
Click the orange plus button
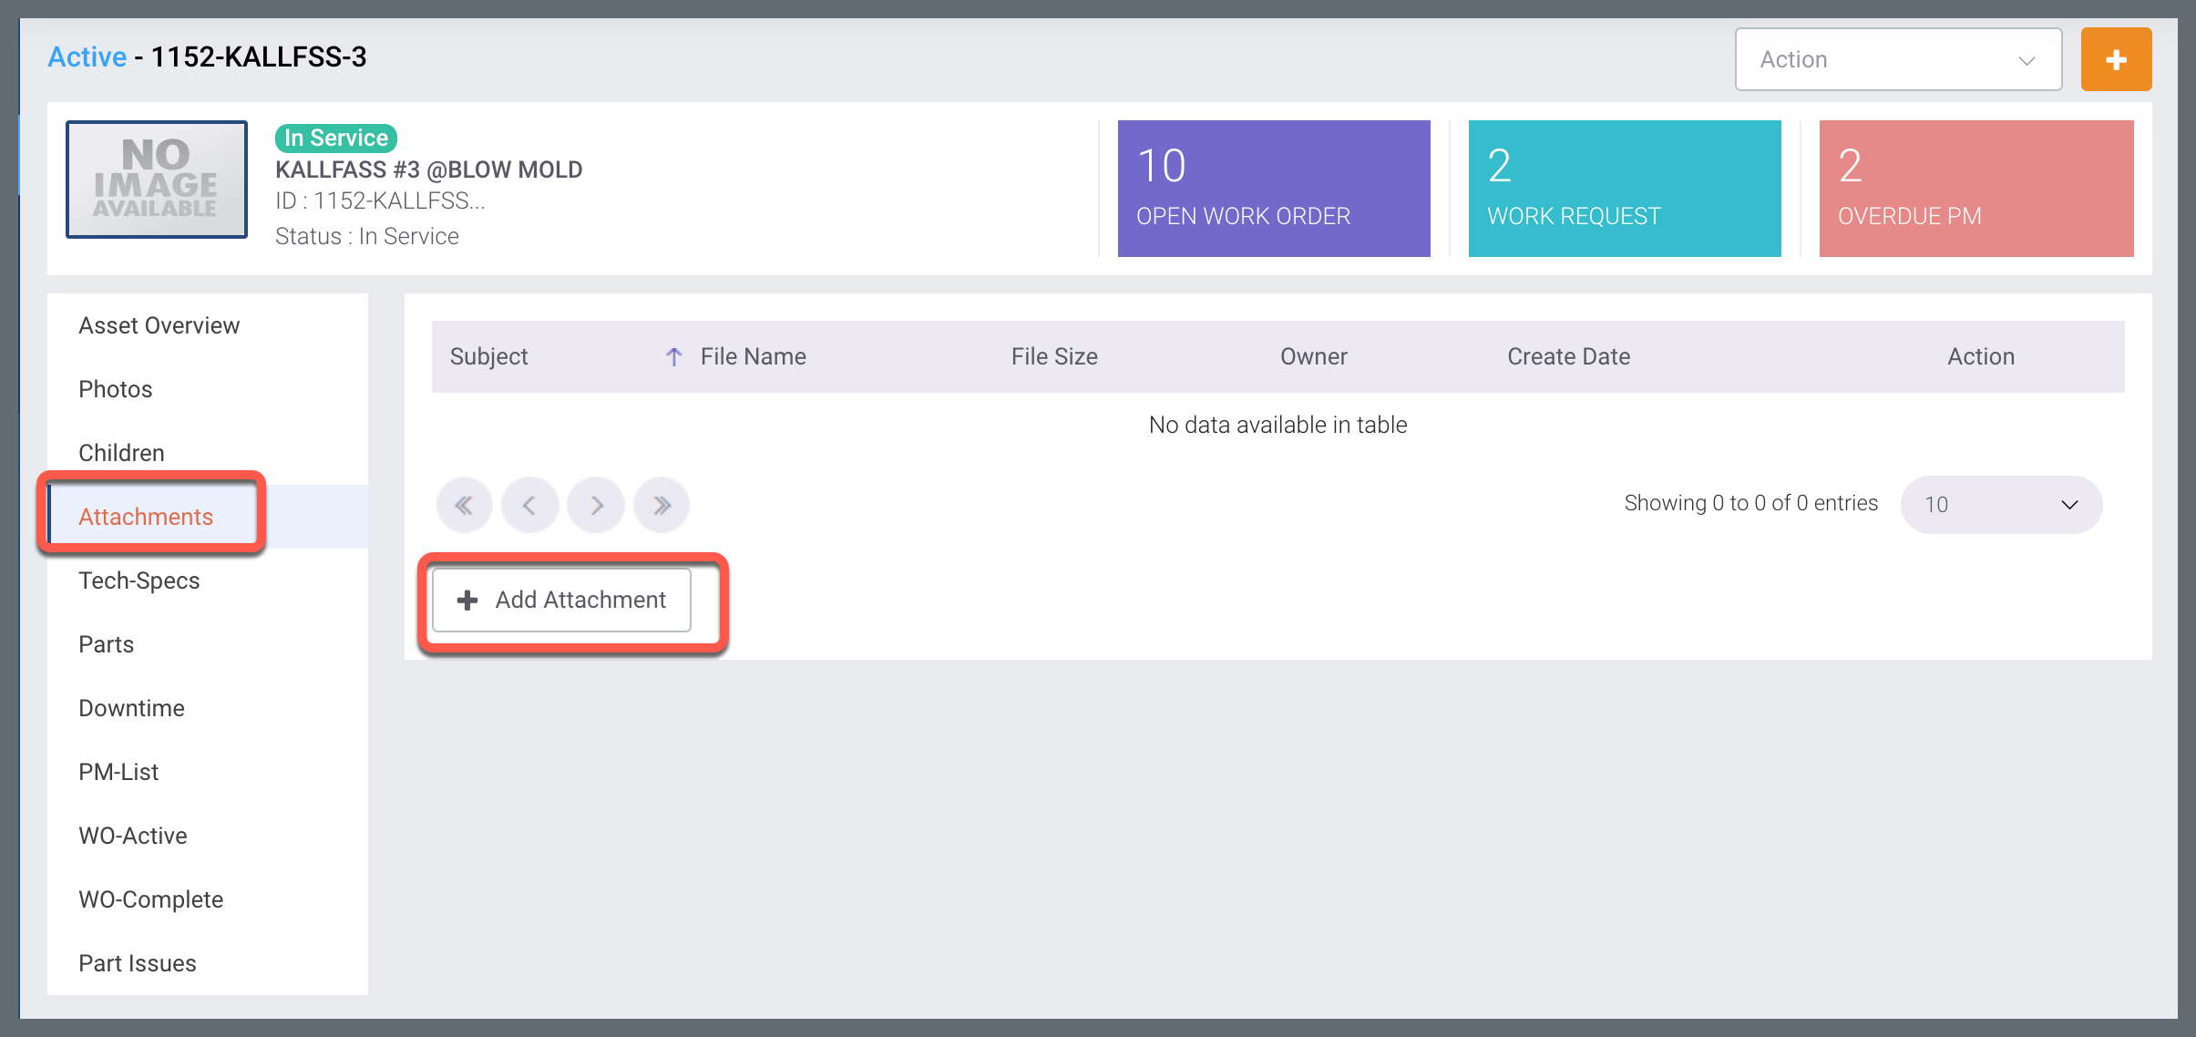(x=2115, y=60)
